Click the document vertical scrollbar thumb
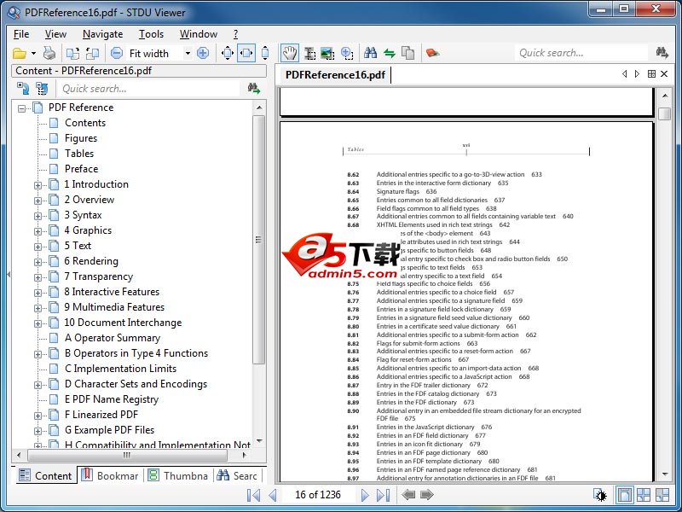This screenshot has width=682, height=512. click(665, 114)
